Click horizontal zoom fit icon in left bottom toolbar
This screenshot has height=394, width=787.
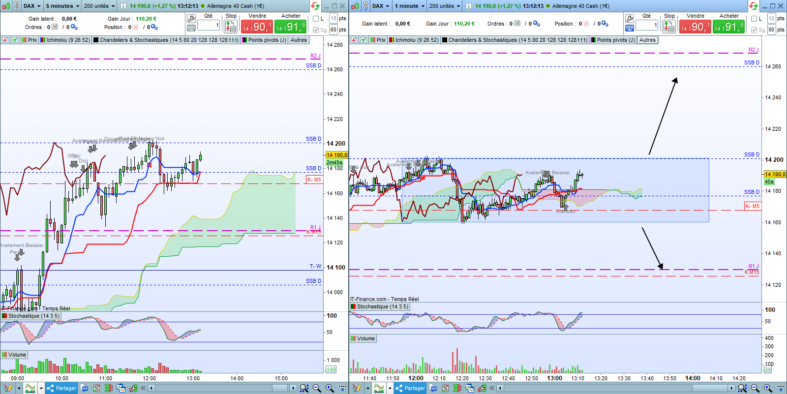coord(304,388)
